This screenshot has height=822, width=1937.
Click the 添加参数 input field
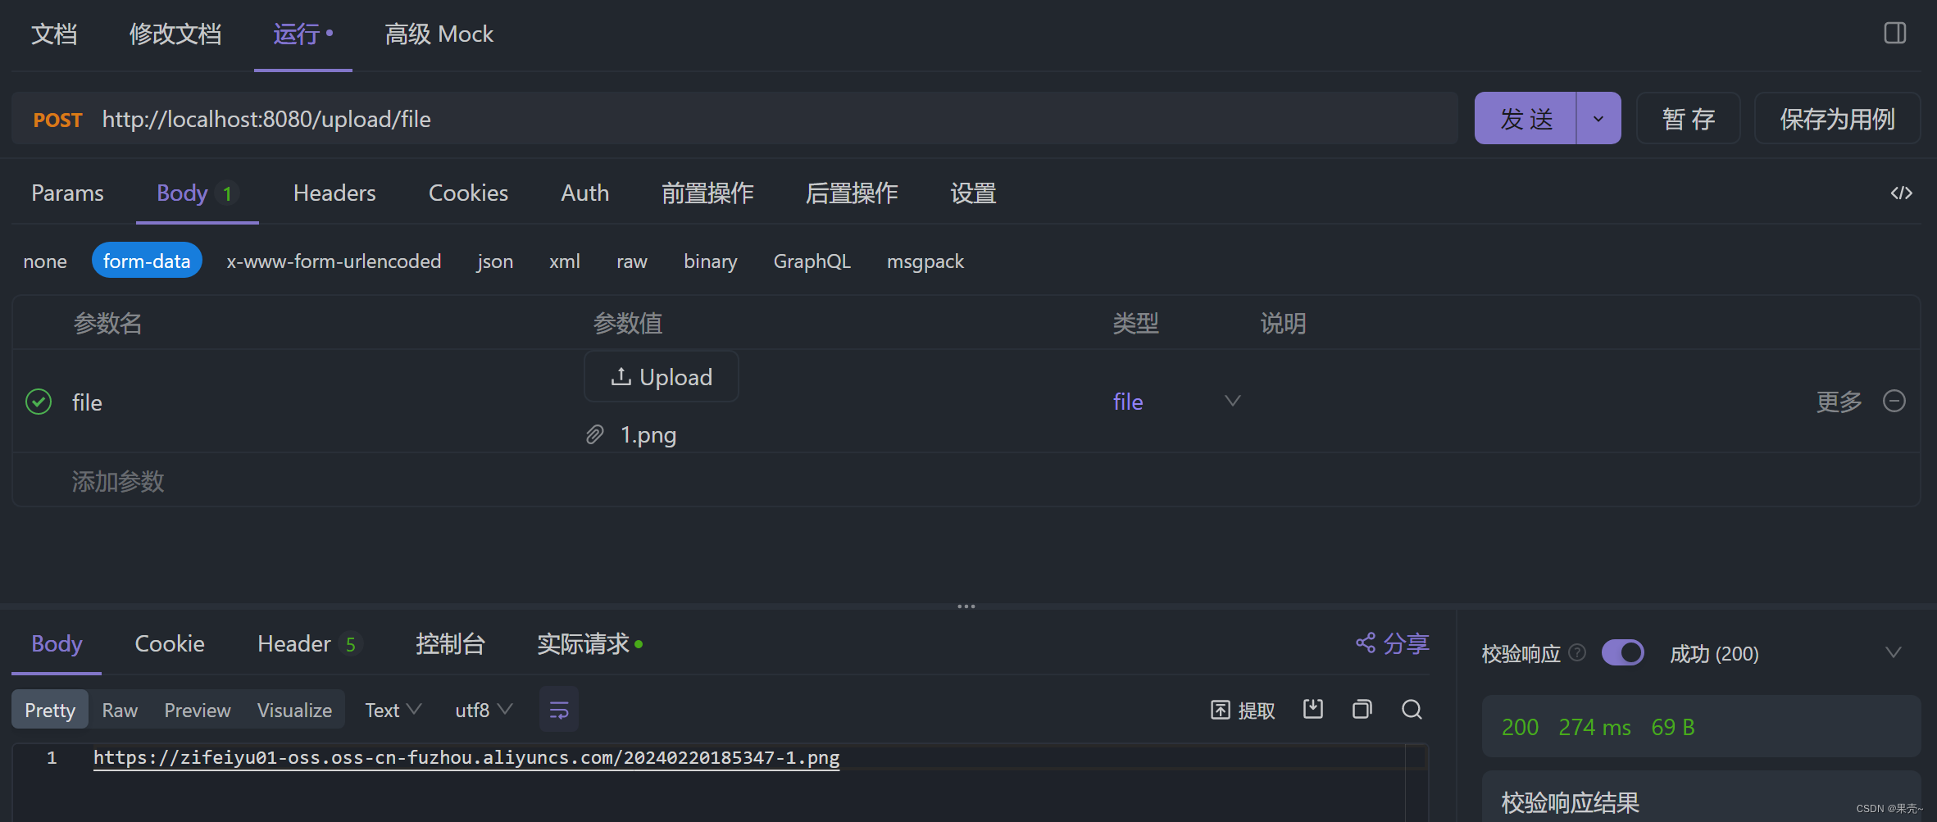[118, 481]
